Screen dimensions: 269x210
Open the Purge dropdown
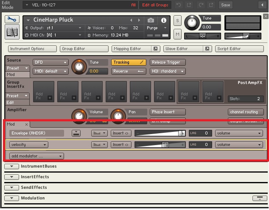coord(157,28)
